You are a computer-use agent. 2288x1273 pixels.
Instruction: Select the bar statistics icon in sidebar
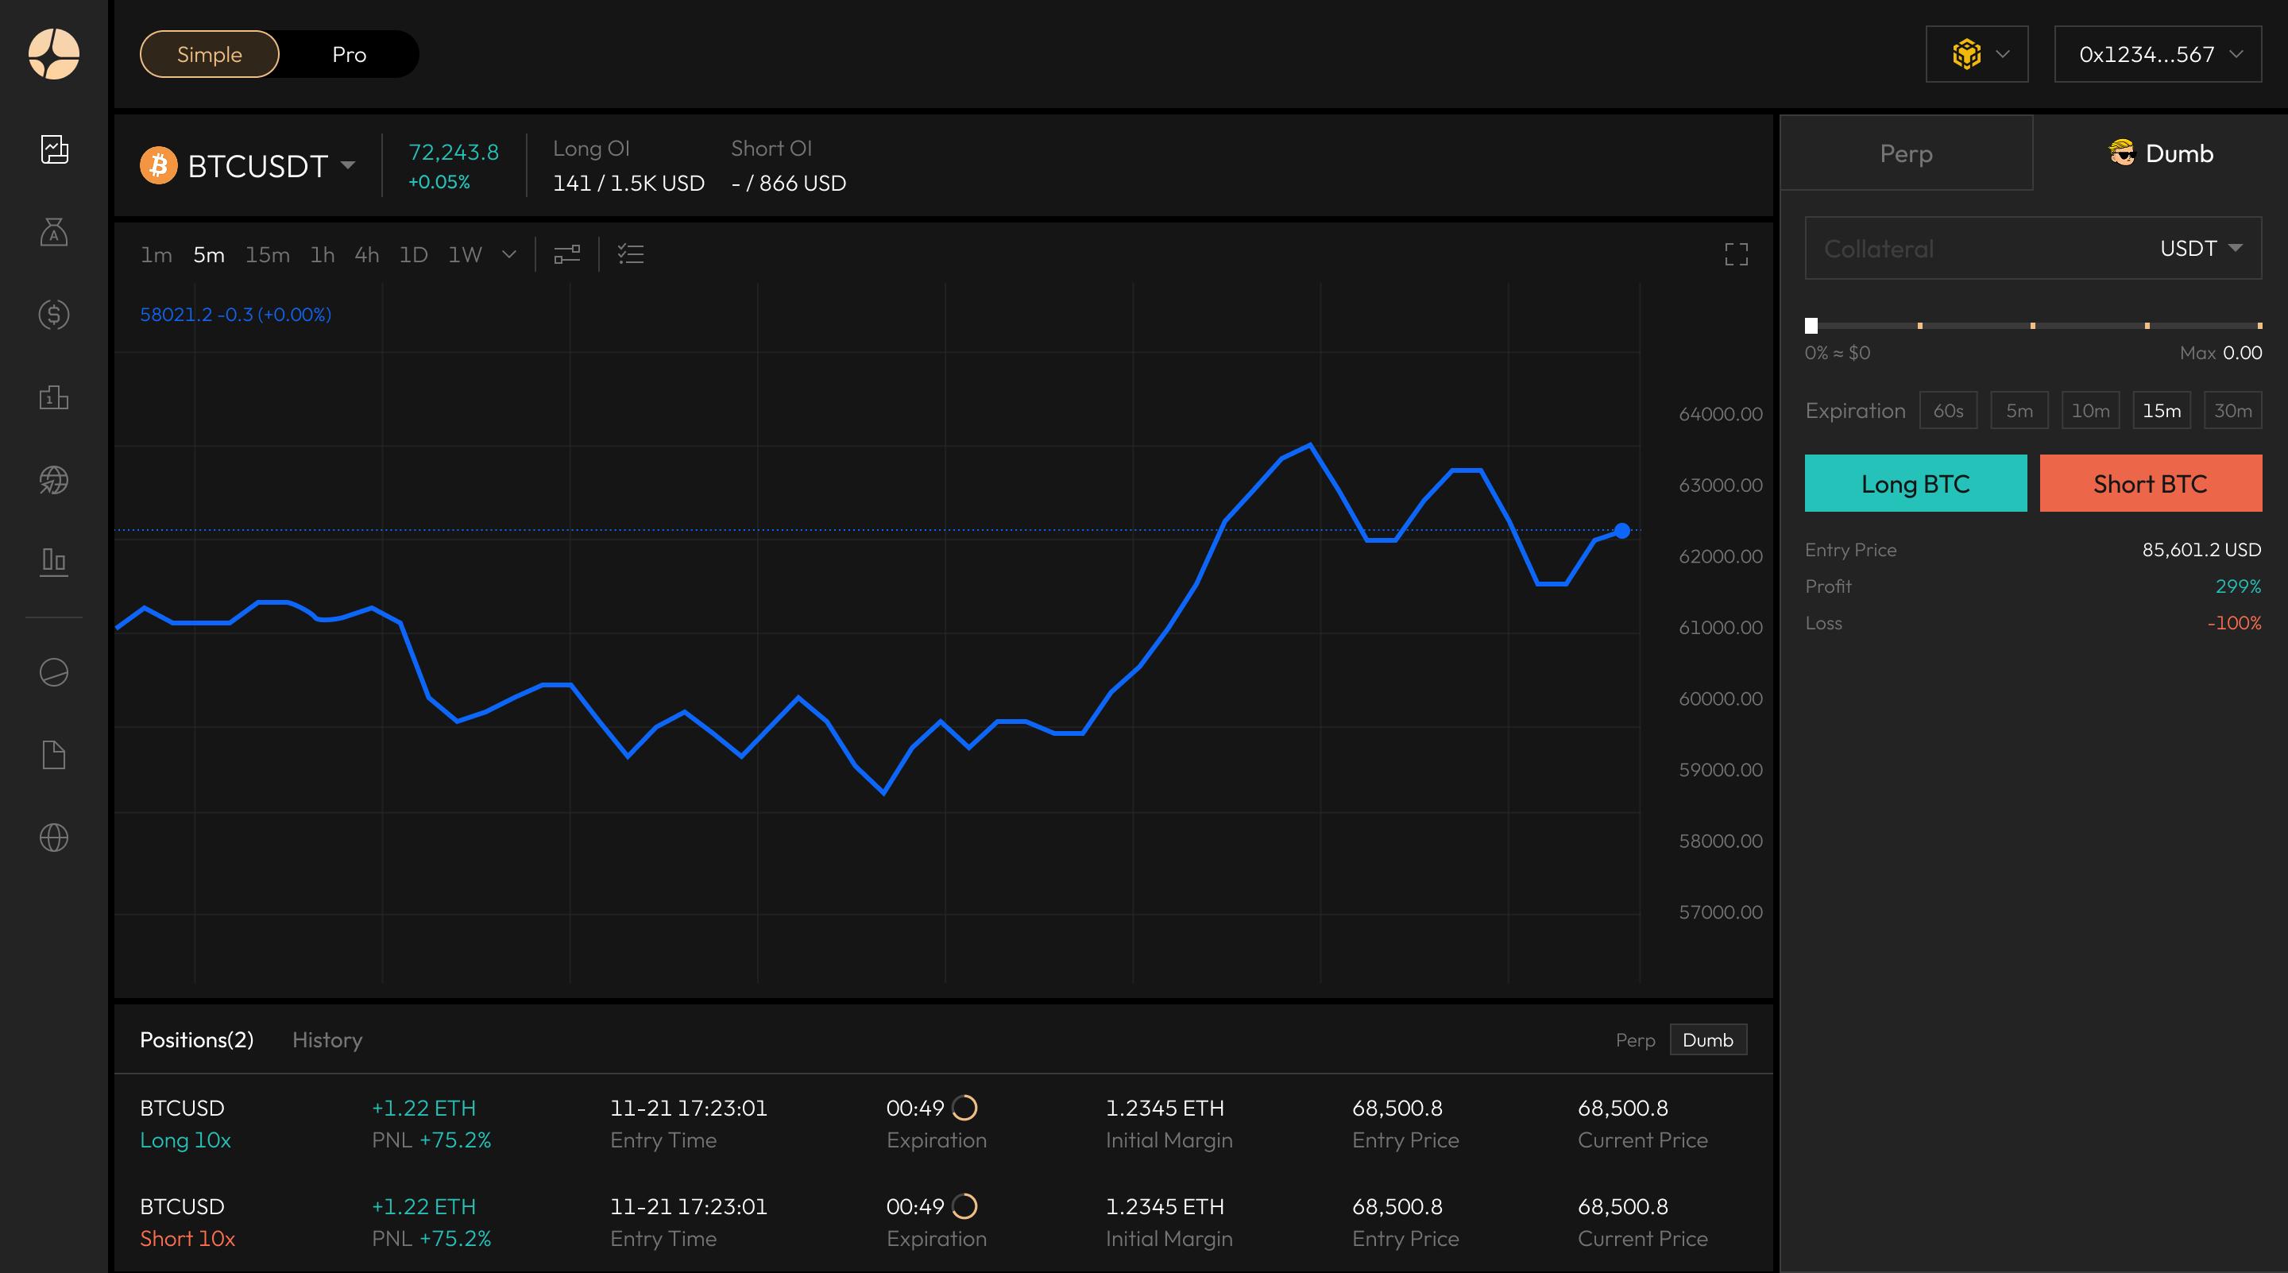point(54,560)
